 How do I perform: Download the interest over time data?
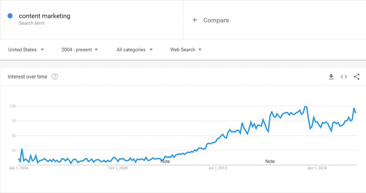[331, 77]
